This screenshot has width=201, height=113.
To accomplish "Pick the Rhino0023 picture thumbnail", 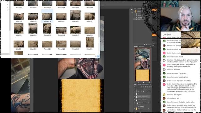I will coord(75,44).
